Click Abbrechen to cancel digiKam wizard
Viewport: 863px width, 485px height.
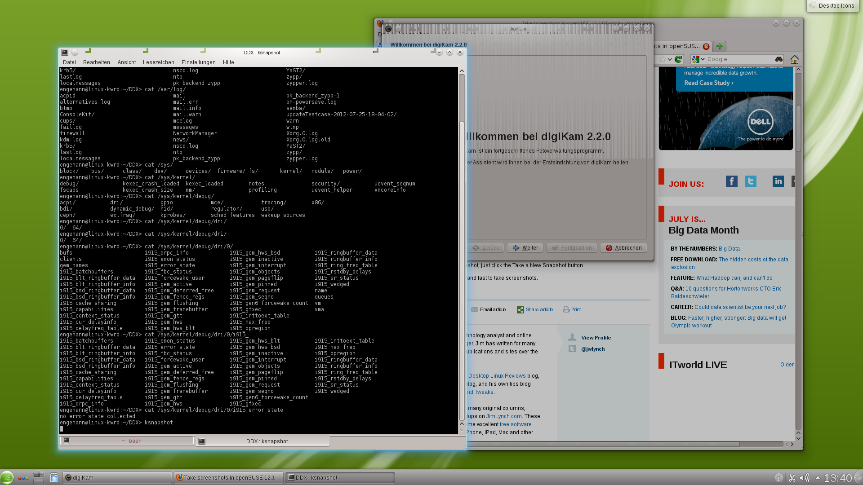tap(623, 248)
